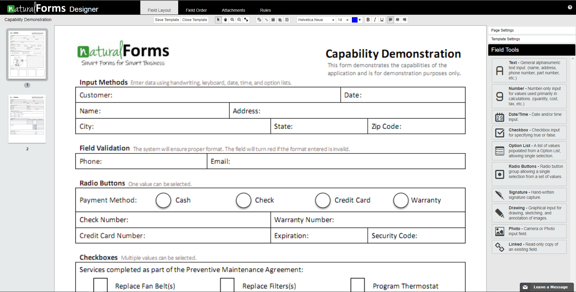Toggle underline formatting

pos(382,20)
